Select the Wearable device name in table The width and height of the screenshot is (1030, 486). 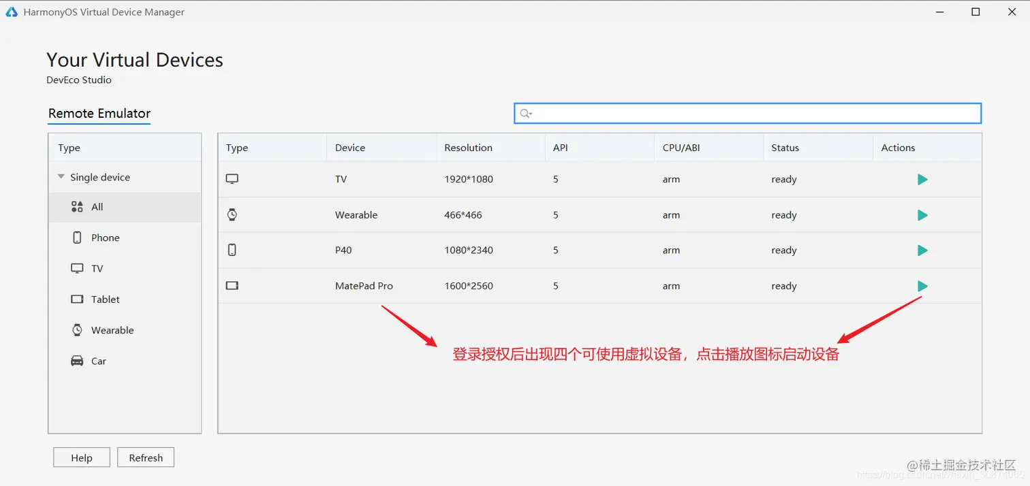(356, 215)
